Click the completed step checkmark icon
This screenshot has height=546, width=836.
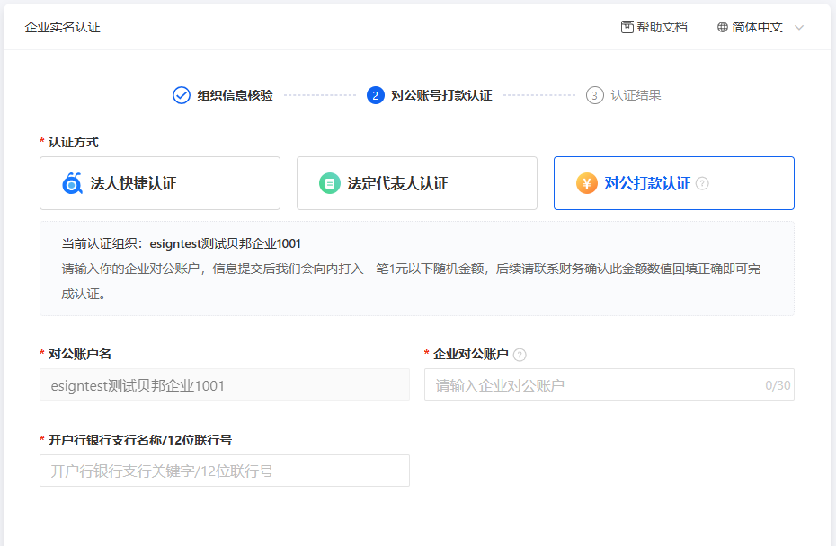point(182,95)
